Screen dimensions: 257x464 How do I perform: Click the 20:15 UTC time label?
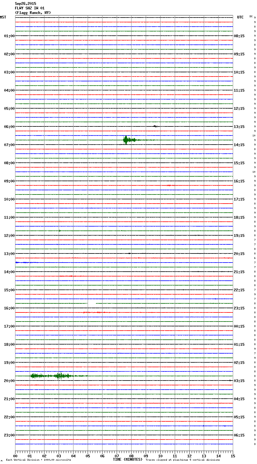(239, 254)
